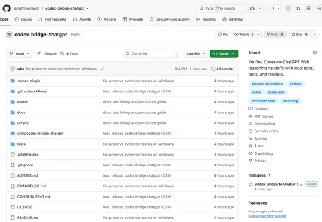Viewport: 322px width, 222px height.
Task: Fork the repository
Action: point(275,35)
